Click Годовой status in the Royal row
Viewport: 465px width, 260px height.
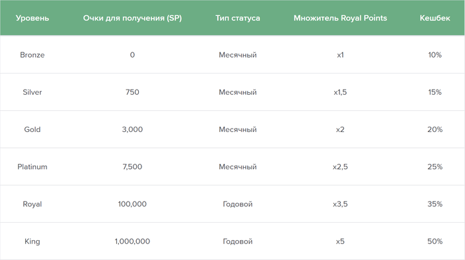pyautogui.click(x=238, y=204)
